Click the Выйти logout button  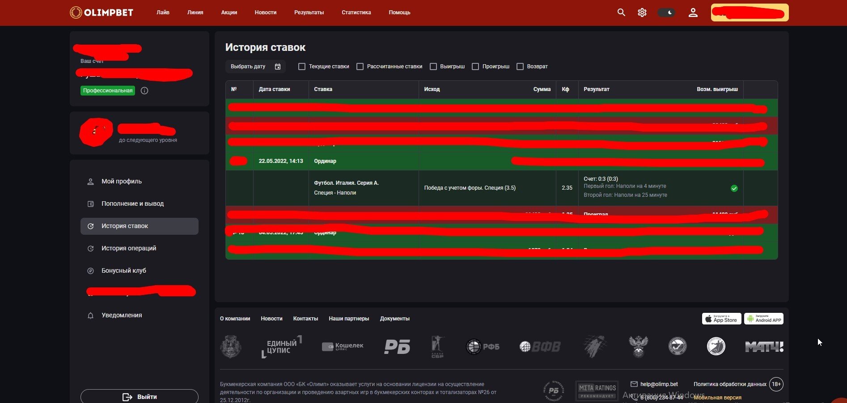click(140, 397)
